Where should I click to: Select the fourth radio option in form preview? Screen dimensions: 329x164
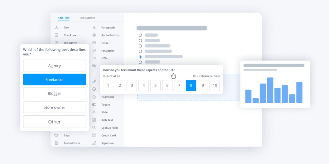point(140,51)
